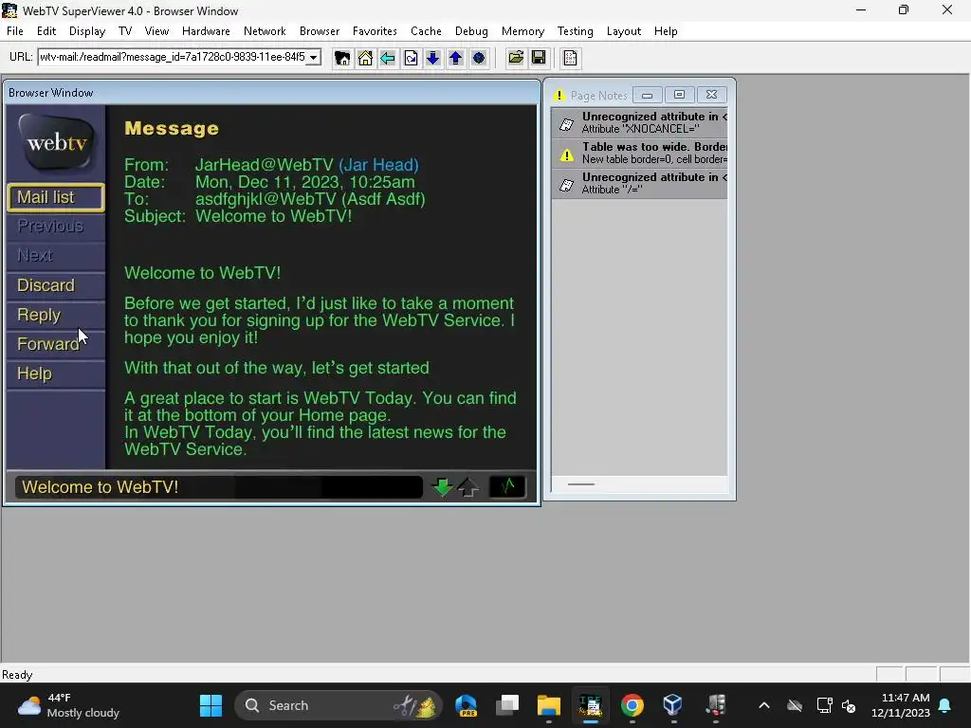Image resolution: width=971 pixels, height=728 pixels.
Task: Click the Unrecognized attribute XNOCANCEL note
Action: 639,122
